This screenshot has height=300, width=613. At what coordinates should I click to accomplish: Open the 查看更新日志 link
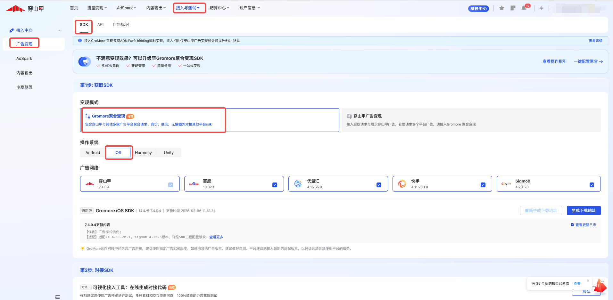pos(585,225)
